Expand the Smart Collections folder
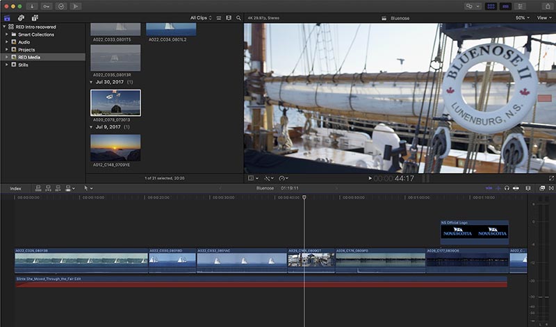The width and height of the screenshot is (556, 327). point(7,34)
